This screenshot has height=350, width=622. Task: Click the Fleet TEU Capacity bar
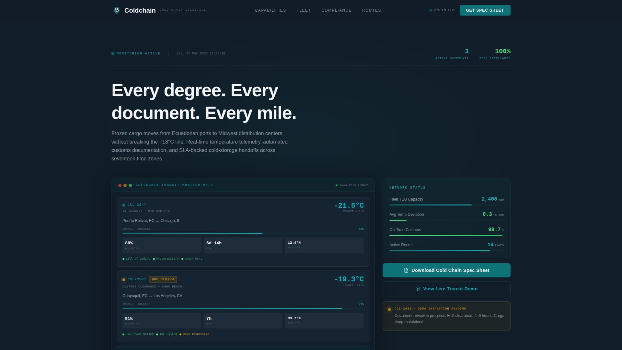pyautogui.click(x=446, y=205)
